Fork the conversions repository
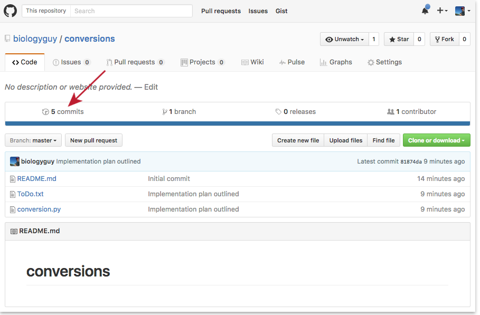The width and height of the screenshot is (480, 315). point(445,39)
